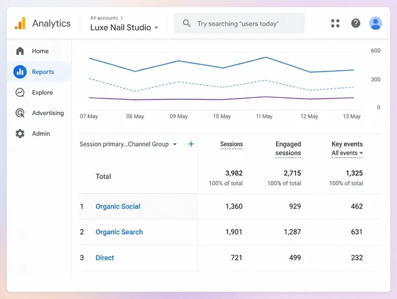Focus the Try searching users today field
Screen dimensions: 397x299
240,23
